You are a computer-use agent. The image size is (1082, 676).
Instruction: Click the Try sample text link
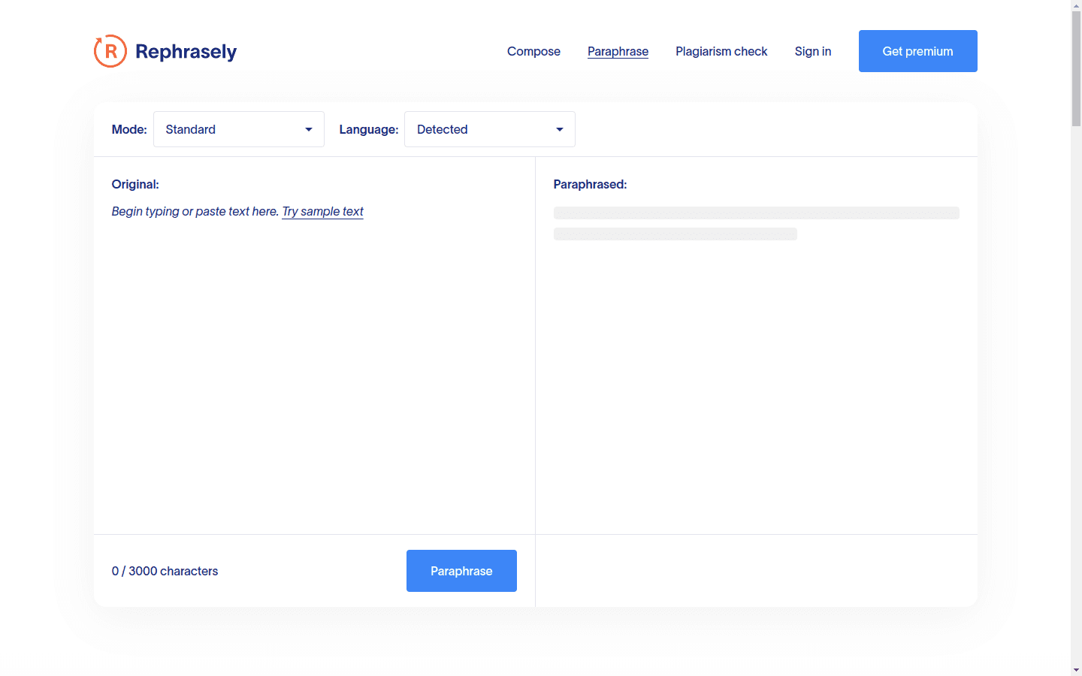[322, 211]
